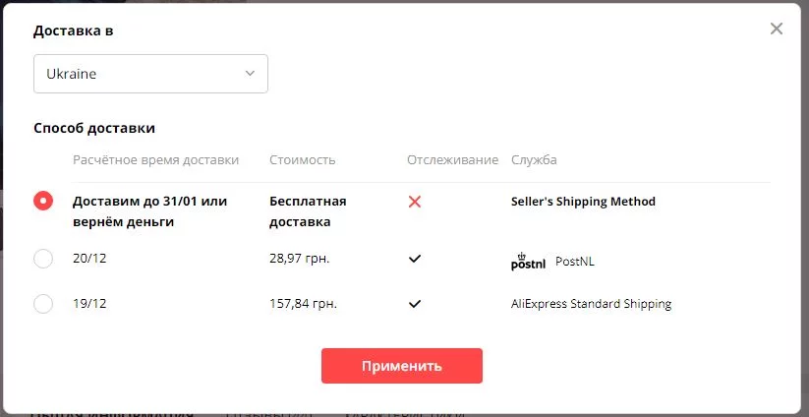Click the Стоимость column header
Image resolution: width=809 pixels, height=417 pixels.
pyautogui.click(x=303, y=160)
